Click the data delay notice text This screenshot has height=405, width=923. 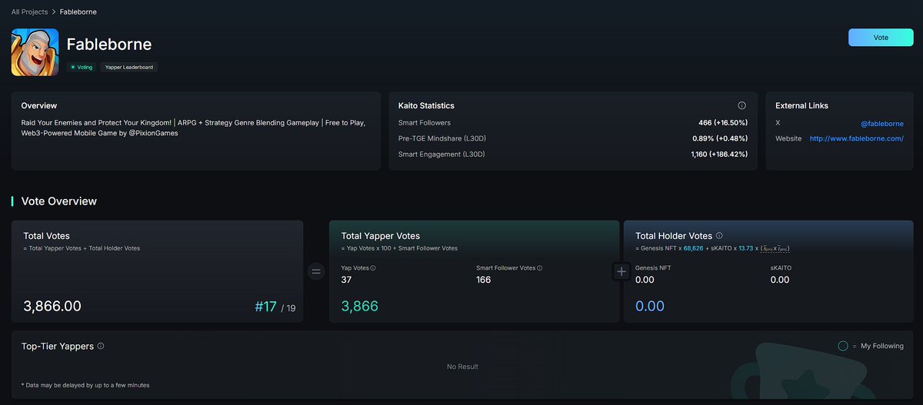pos(85,384)
